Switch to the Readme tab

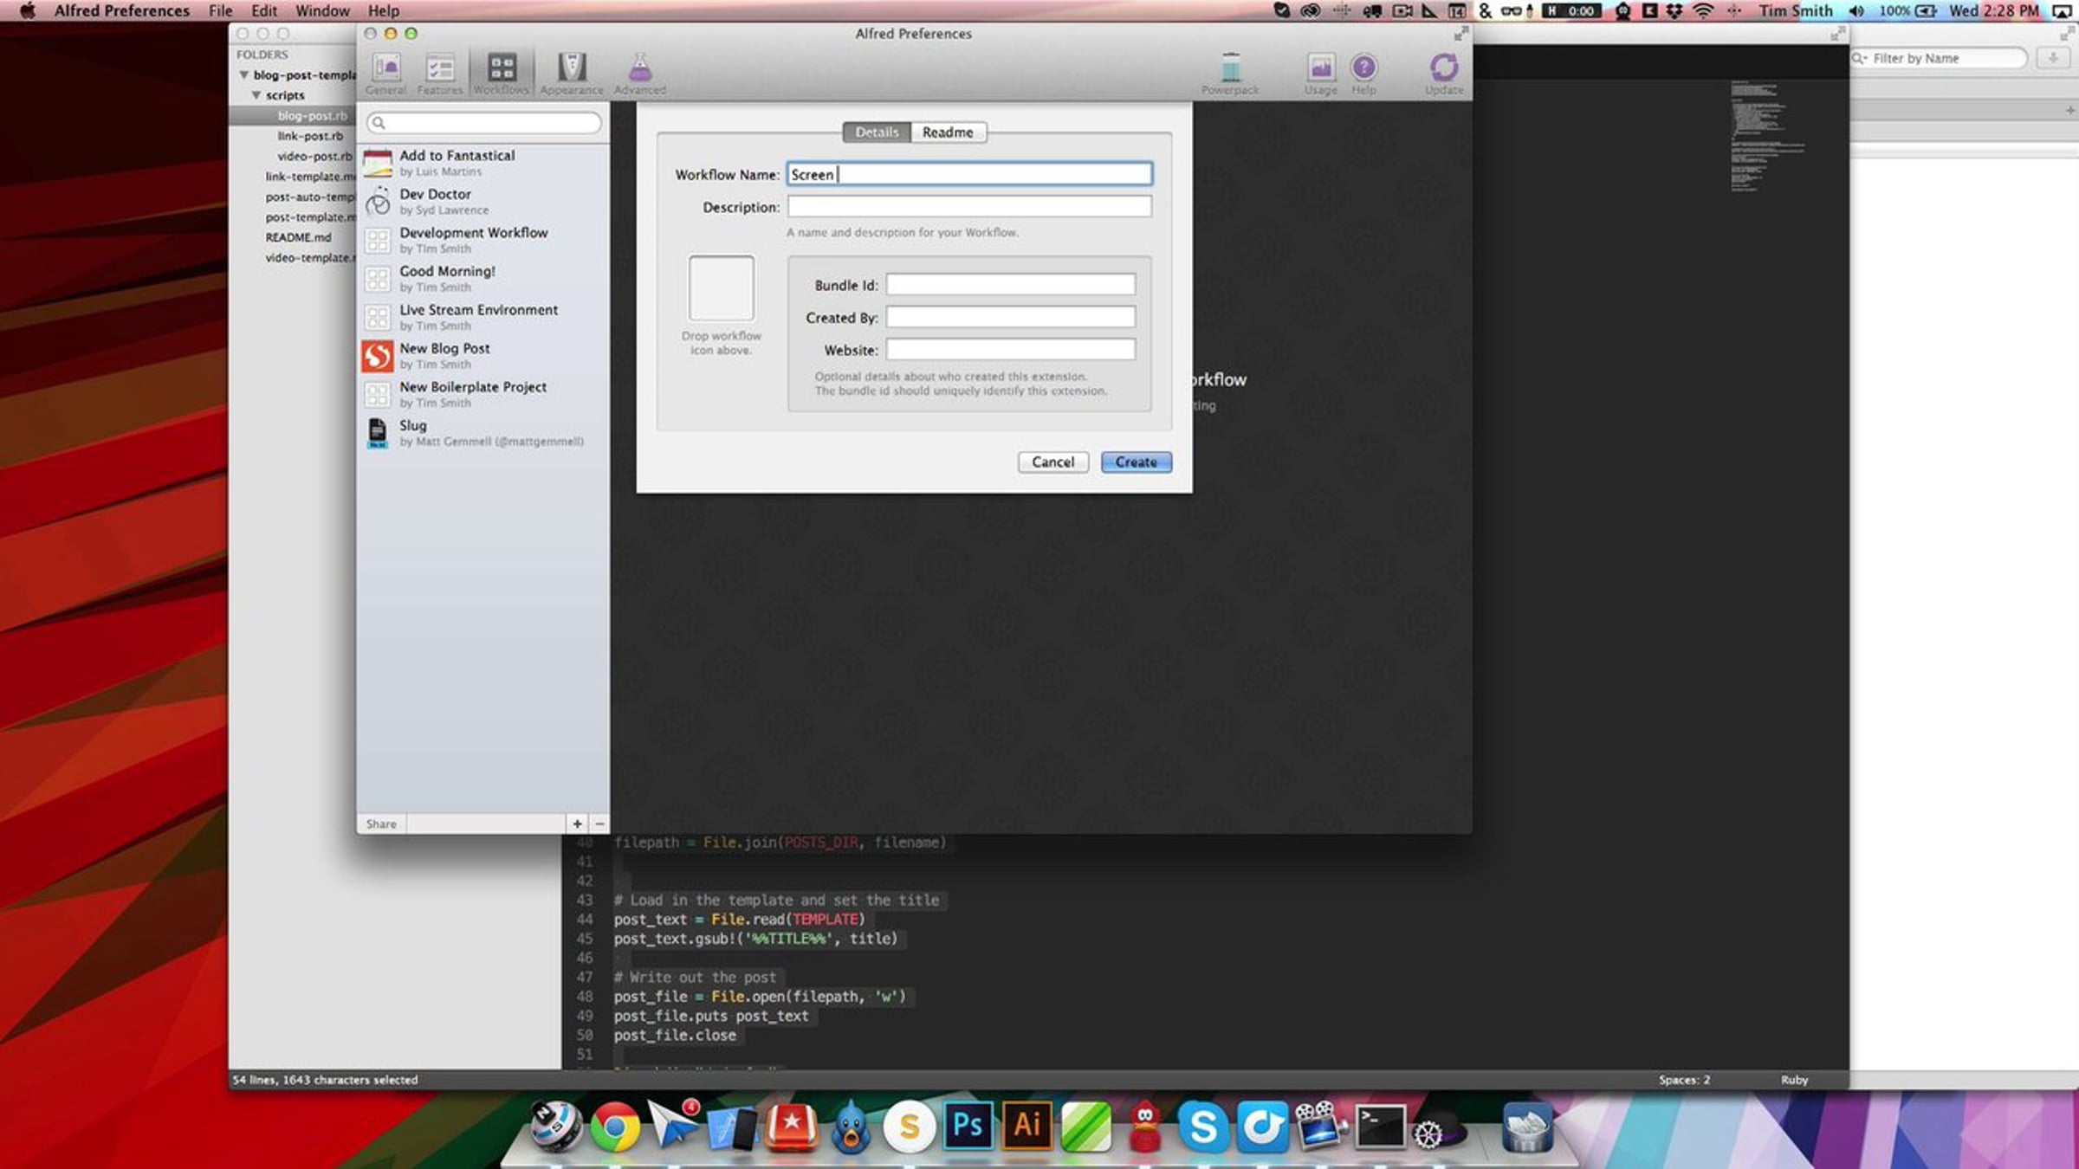coord(947,132)
